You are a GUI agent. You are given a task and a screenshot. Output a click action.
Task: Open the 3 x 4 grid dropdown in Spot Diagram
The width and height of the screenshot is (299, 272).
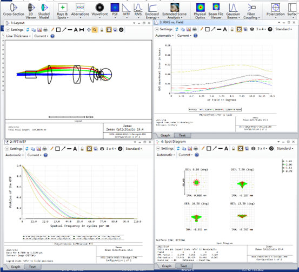point(262,149)
